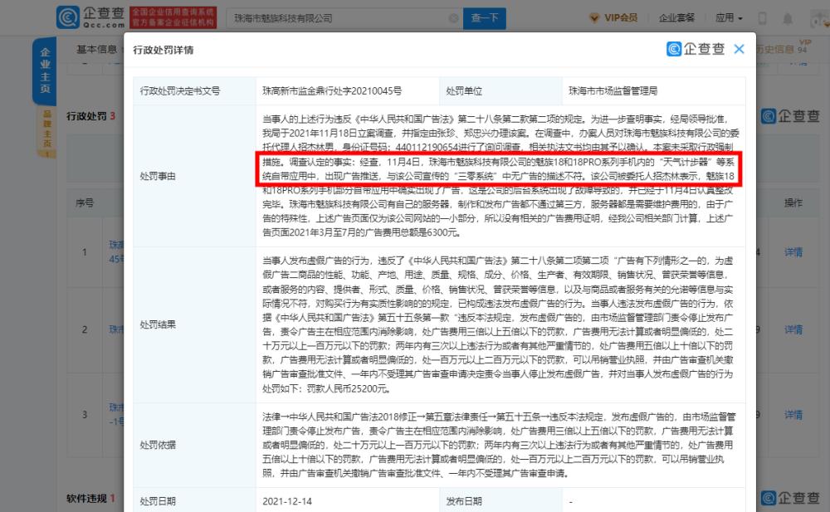The width and height of the screenshot is (830, 512).
Task: Click the 处罚依据 row label
Action: [x=158, y=445]
